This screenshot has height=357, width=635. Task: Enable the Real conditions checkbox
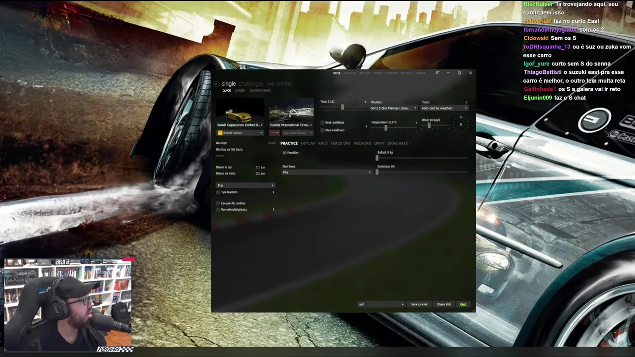pyautogui.click(x=322, y=122)
